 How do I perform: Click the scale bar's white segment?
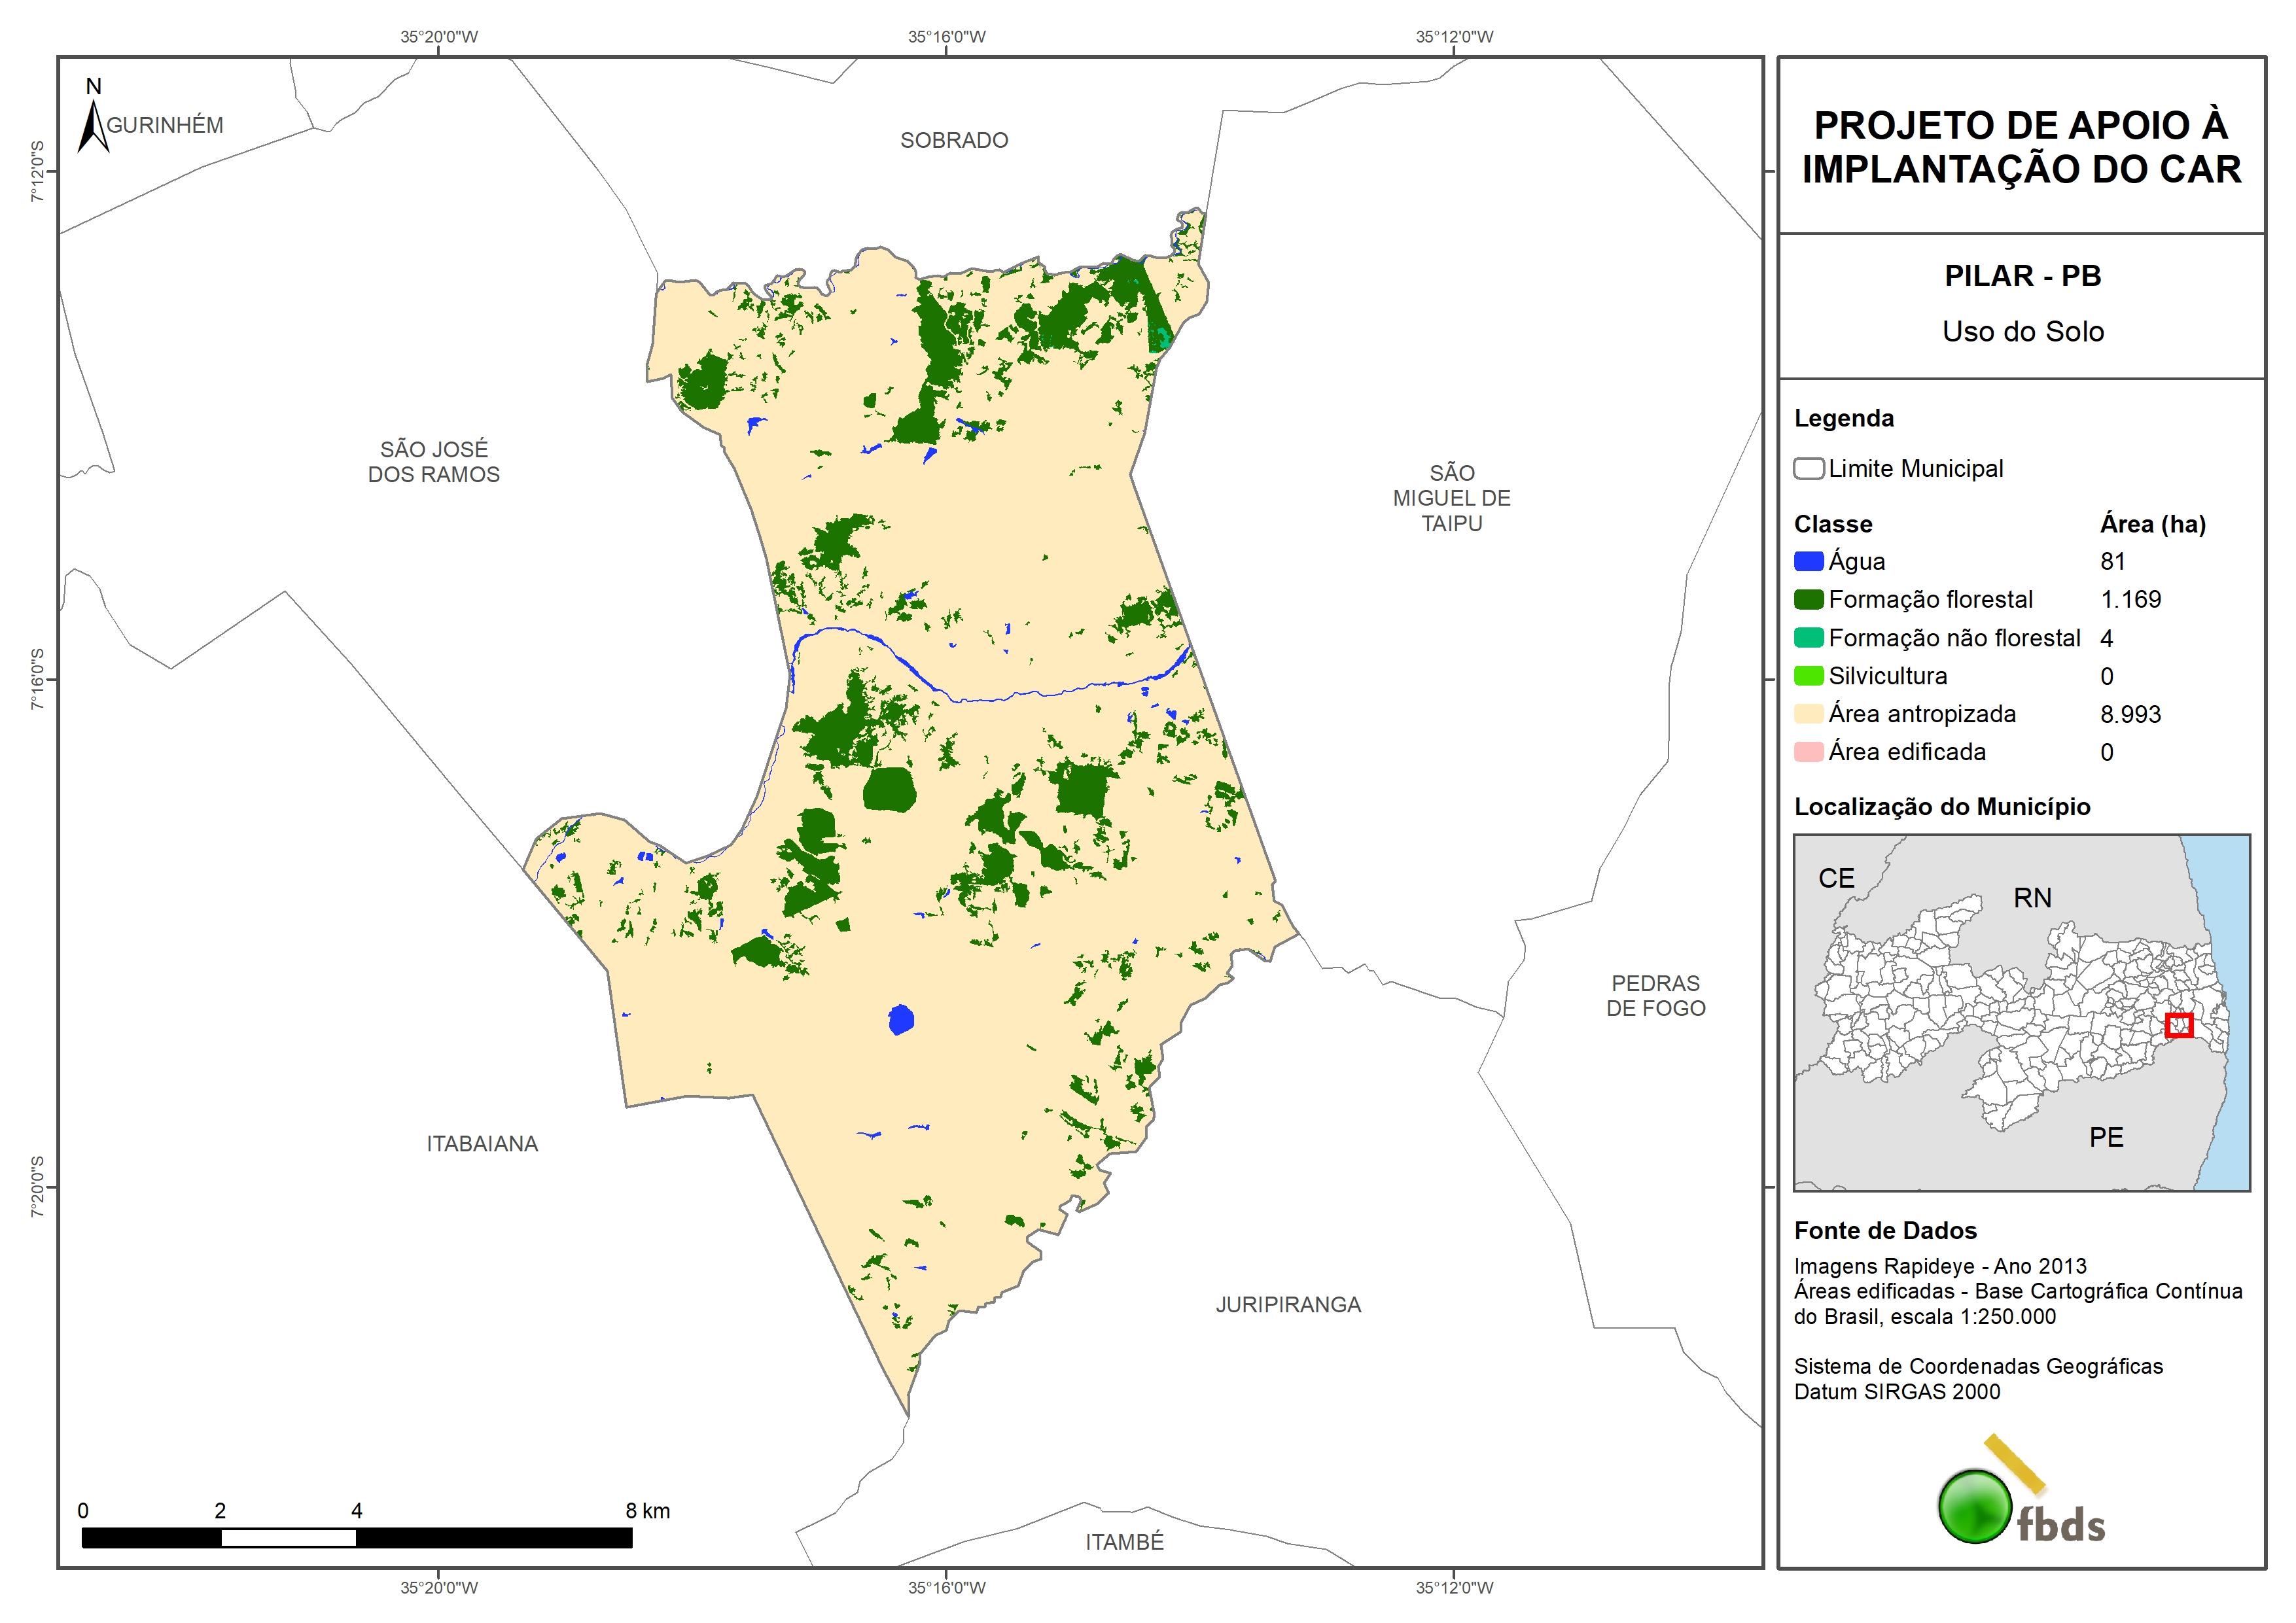point(288,1538)
